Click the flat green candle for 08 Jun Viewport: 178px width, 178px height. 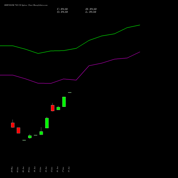pyautogui.click(x=24, y=140)
